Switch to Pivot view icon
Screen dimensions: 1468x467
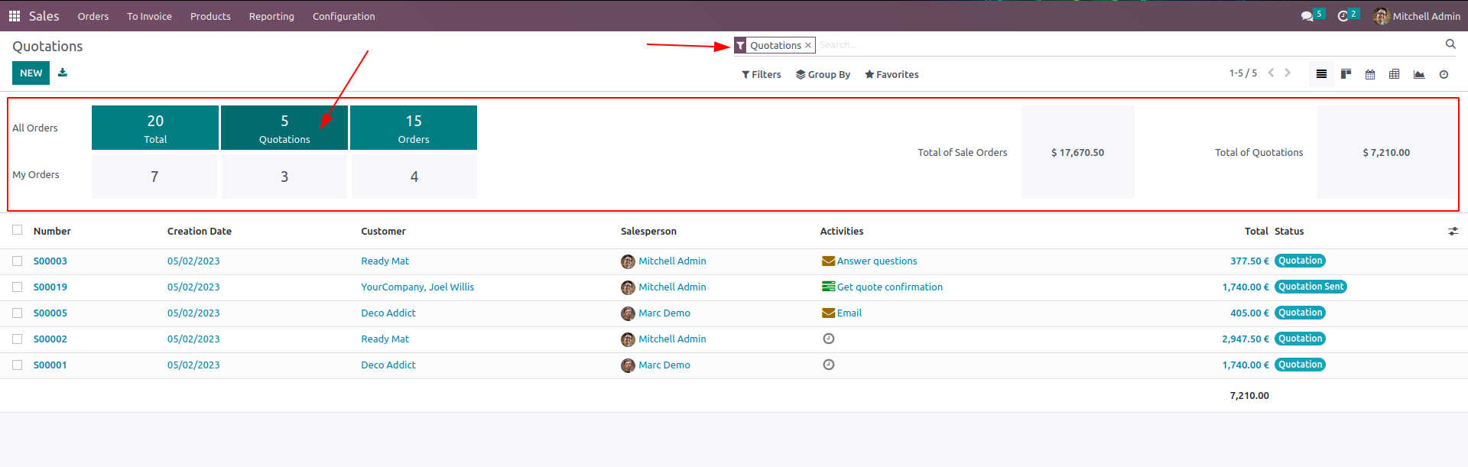pos(1395,74)
